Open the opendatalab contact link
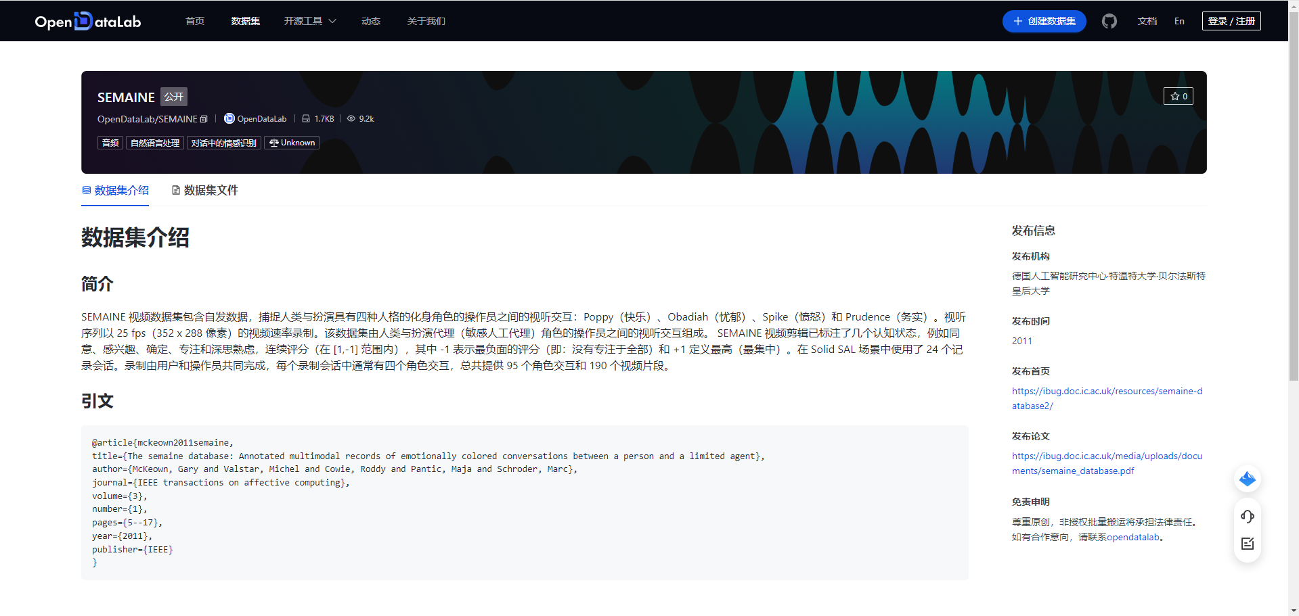 pyautogui.click(x=1133, y=537)
